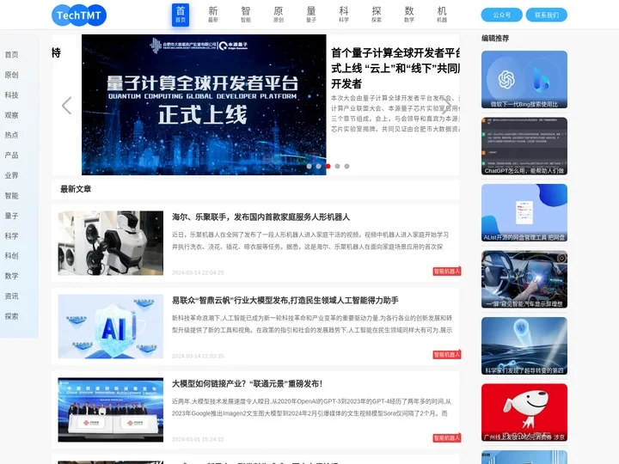619x464 pixels.
Task: Open 首页 in the left sidebar
Action: tap(11, 55)
